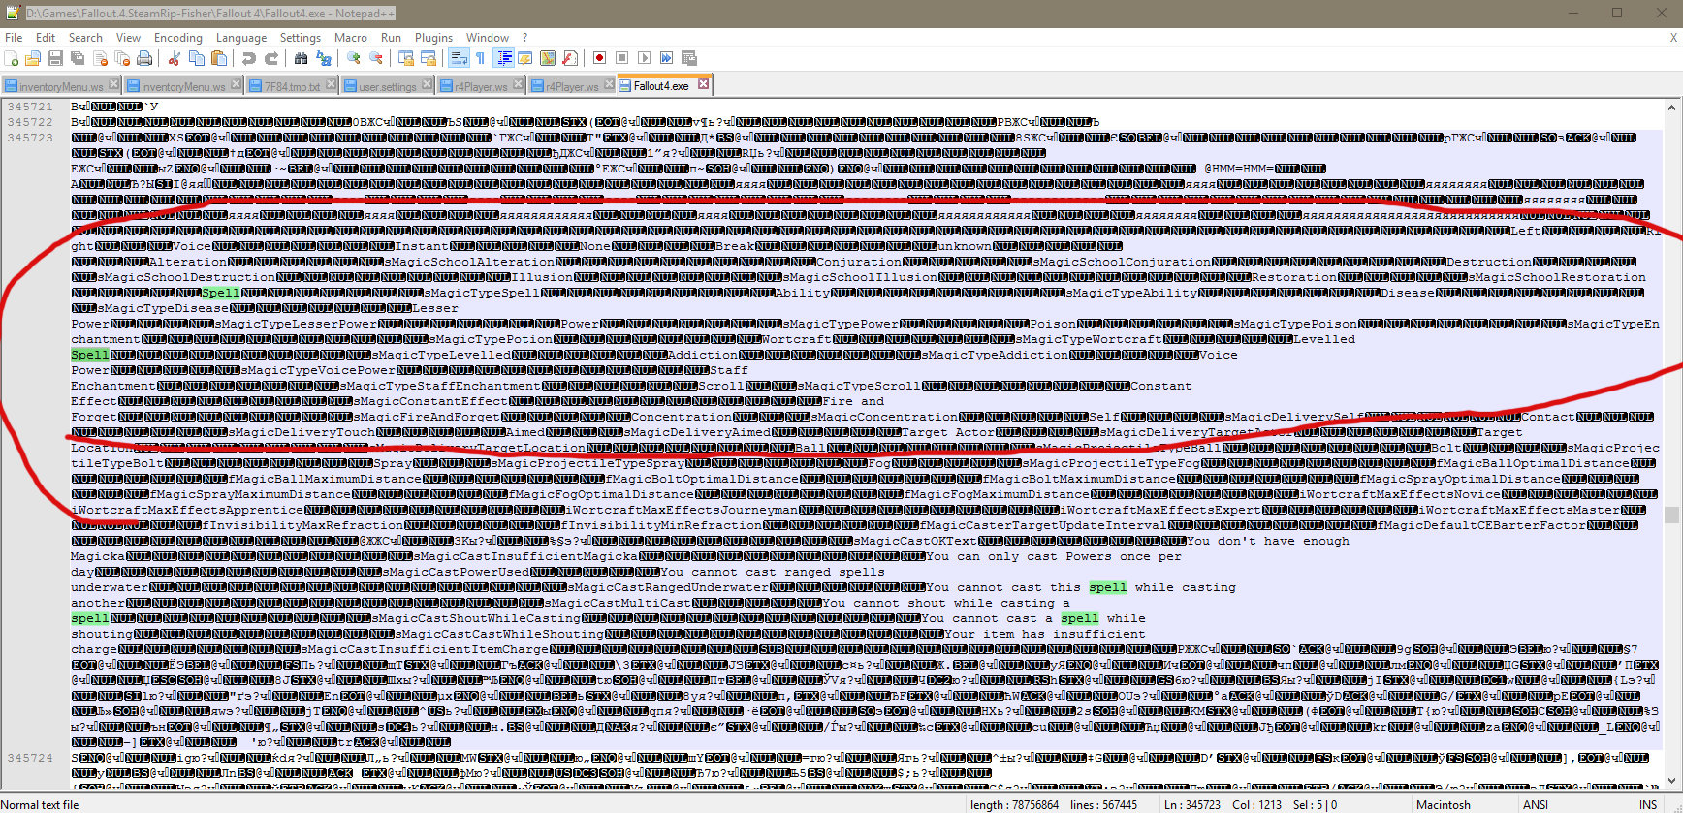The image size is (1683, 813).
Task: Toggle the Word wrap toolbar button
Action: tap(459, 58)
